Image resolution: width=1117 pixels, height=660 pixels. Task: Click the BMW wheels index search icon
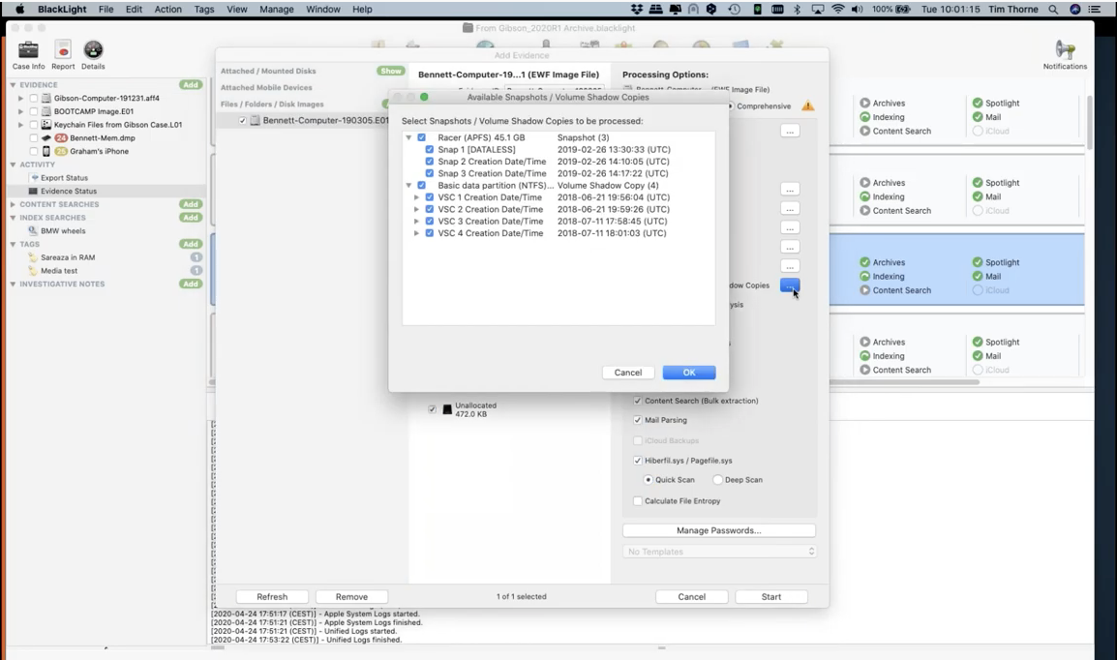[x=33, y=231]
